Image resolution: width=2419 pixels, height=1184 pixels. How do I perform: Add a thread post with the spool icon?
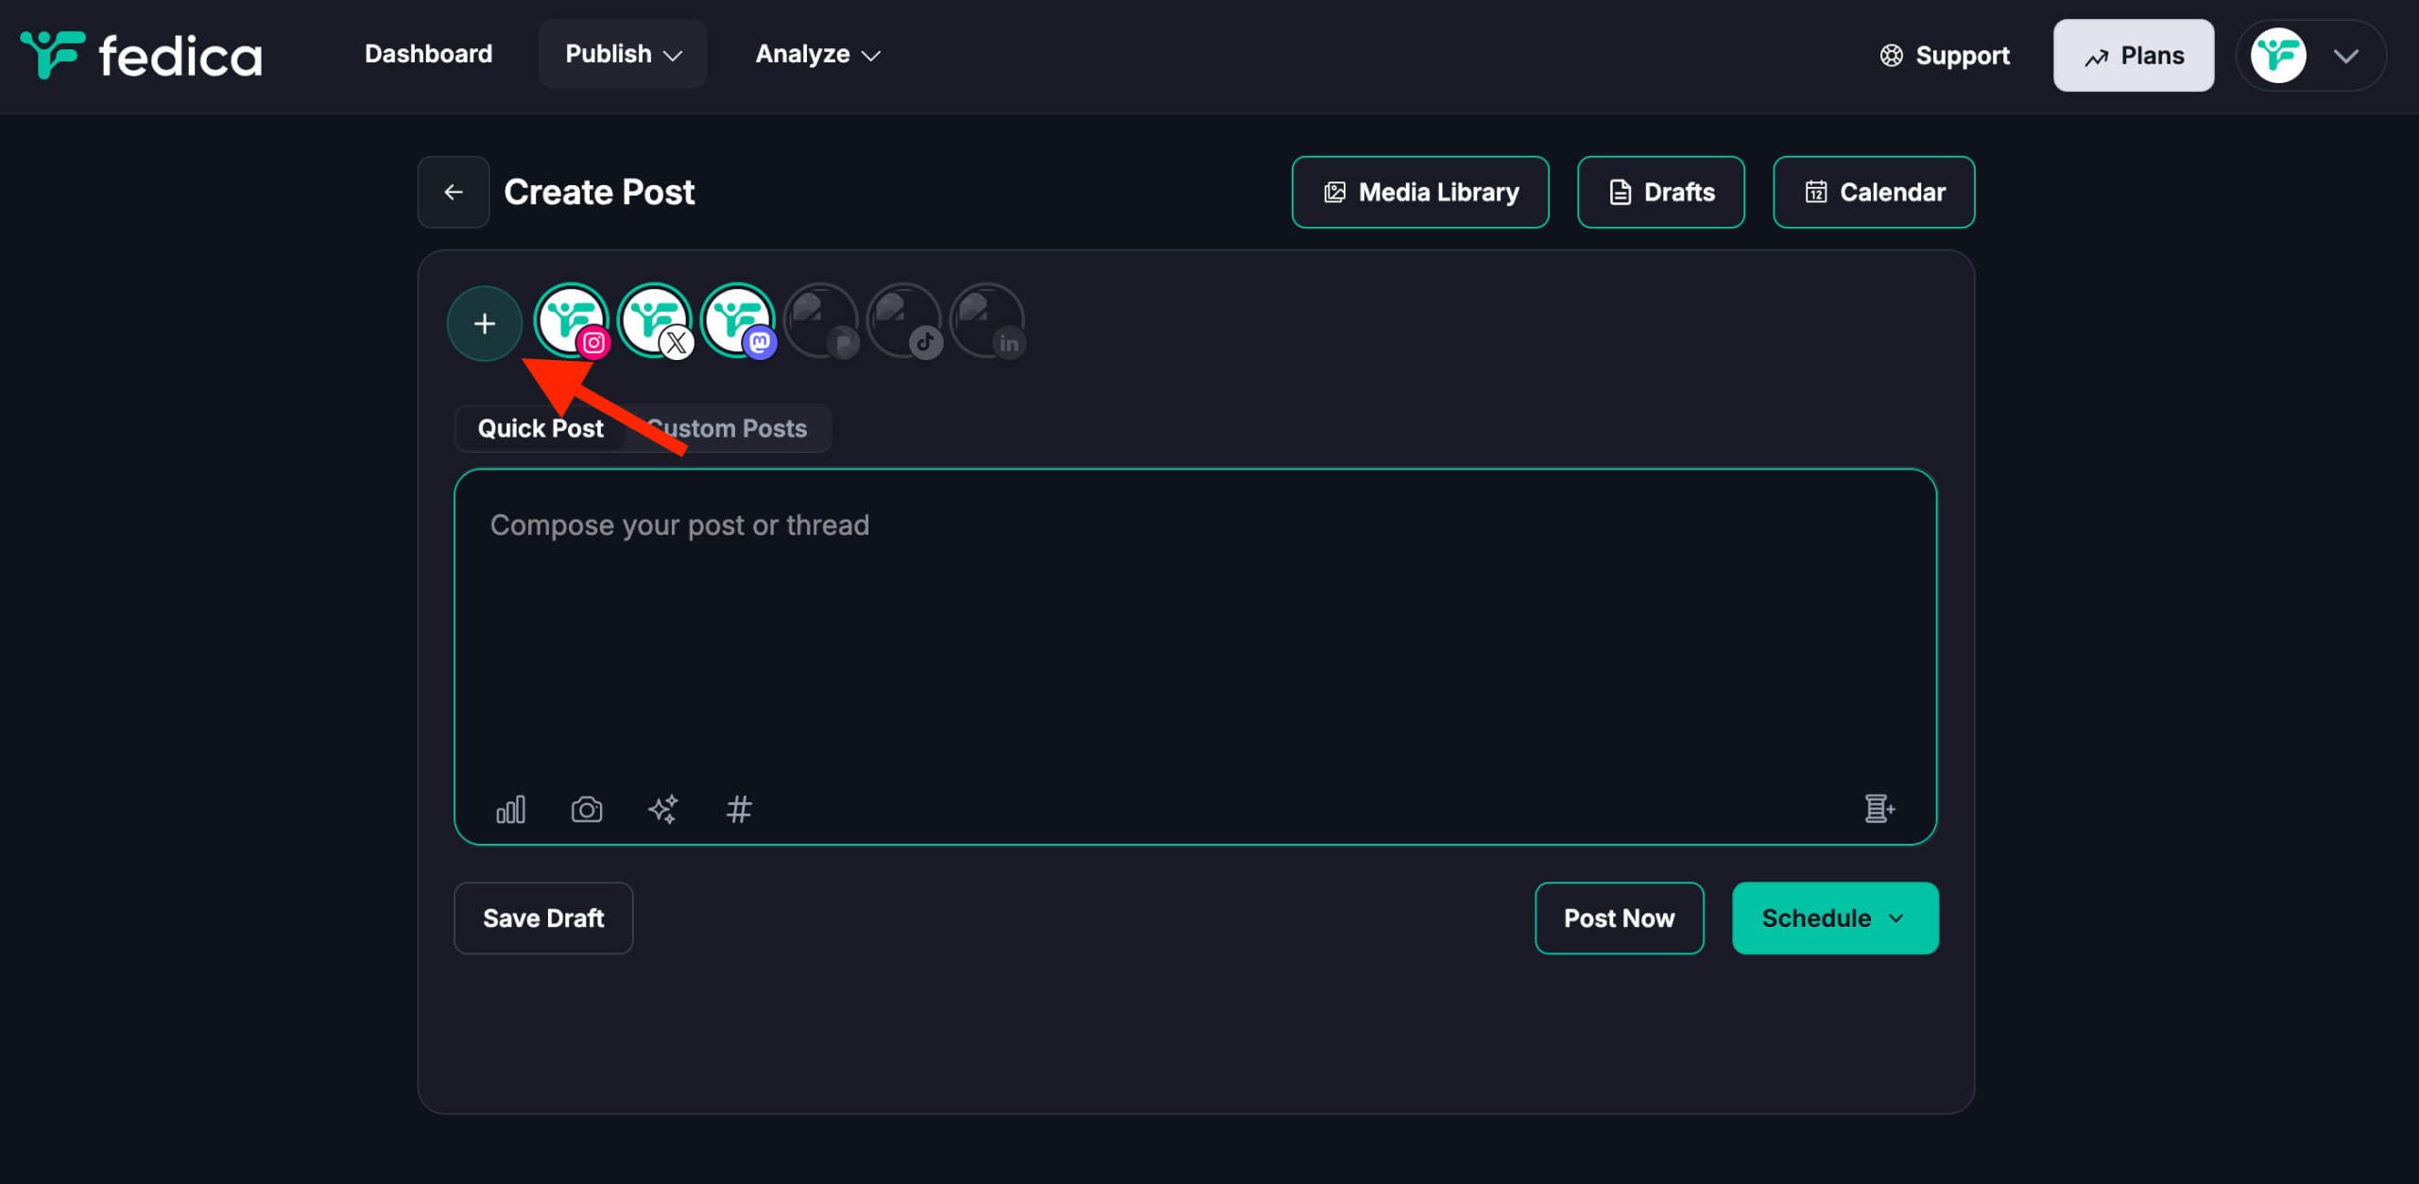click(1879, 809)
